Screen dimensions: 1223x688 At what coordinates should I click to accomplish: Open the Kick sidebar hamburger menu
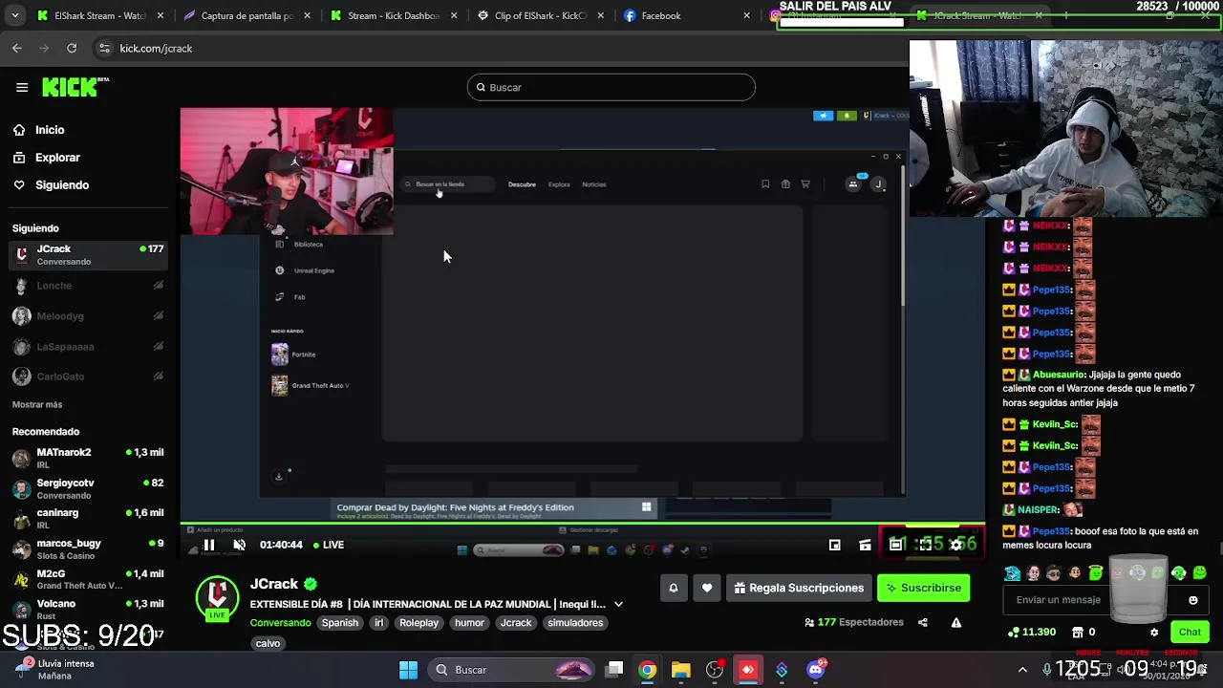point(22,87)
